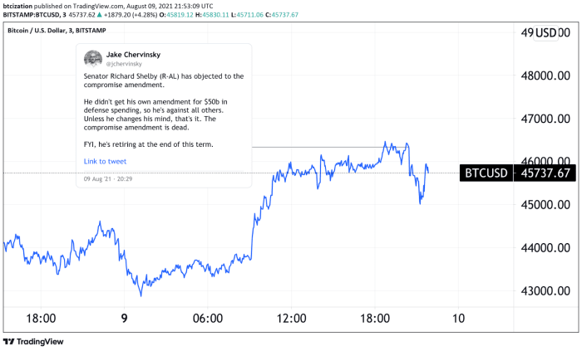This screenshot has width=582, height=351.
Task: Click the BTCUSD current price label
Action: pos(485,173)
